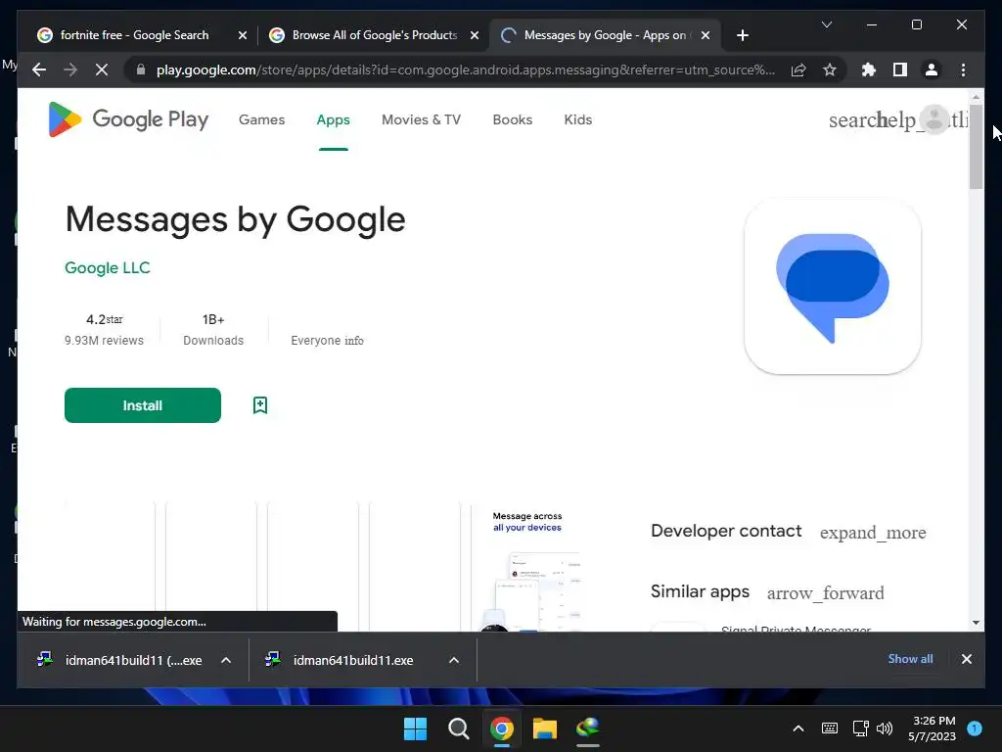The height and width of the screenshot is (752, 1002).
Task: Click the Google Play search icon
Action: [x=852, y=119]
